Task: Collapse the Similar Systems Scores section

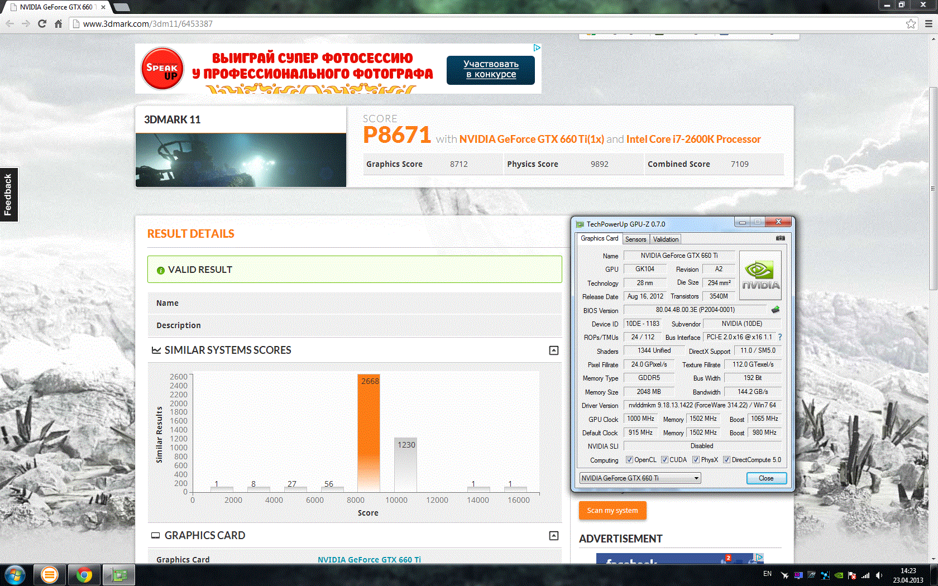Action: [x=554, y=350]
